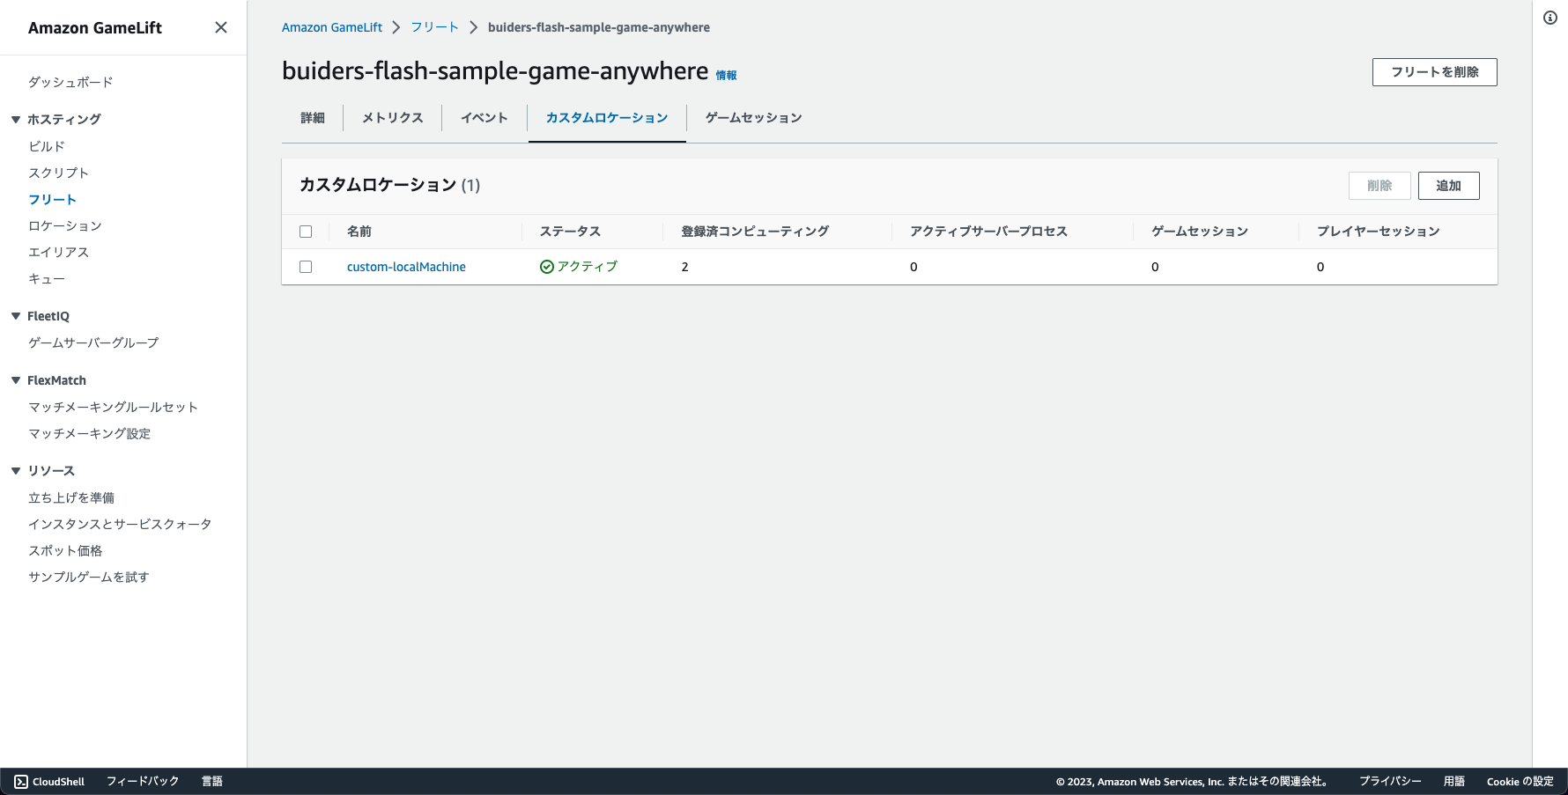Viewport: 1568px width, 795px height.
Task: Open エイリアス in the sidebar
Action: pos(58,252)
